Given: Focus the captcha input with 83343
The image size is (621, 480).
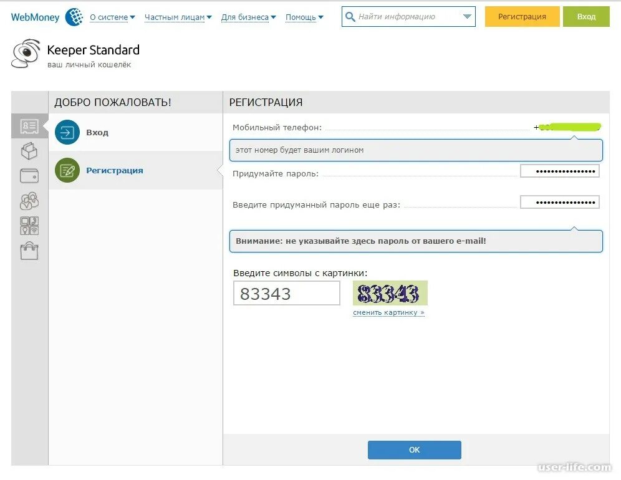Looking at the screenshot, I should click(x=286, y=293).
